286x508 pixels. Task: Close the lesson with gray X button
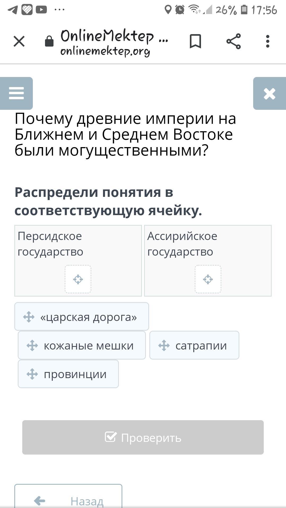click(x=269, y=93)
